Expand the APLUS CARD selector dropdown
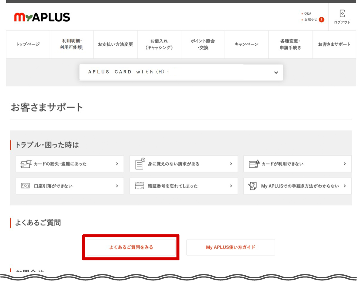358x284 pixels. [276, 73]
